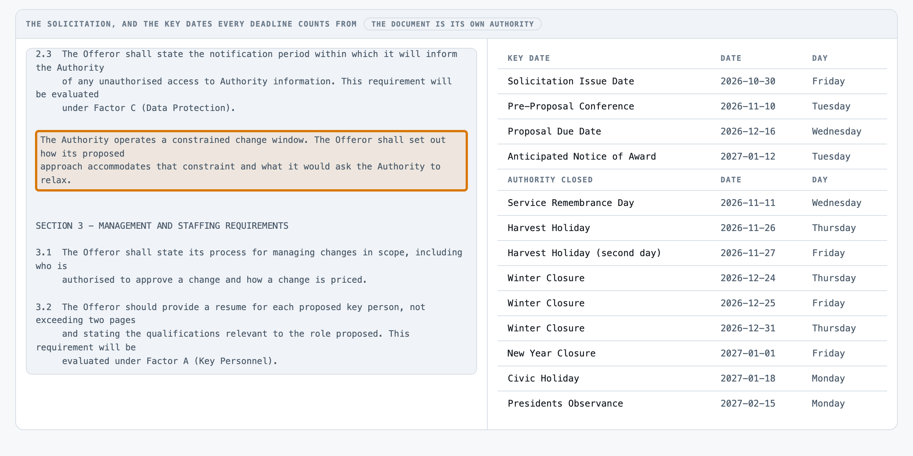The image size is (913, 456).
Task: Click the New Year Closure row
Action: [x=692, y=353]
